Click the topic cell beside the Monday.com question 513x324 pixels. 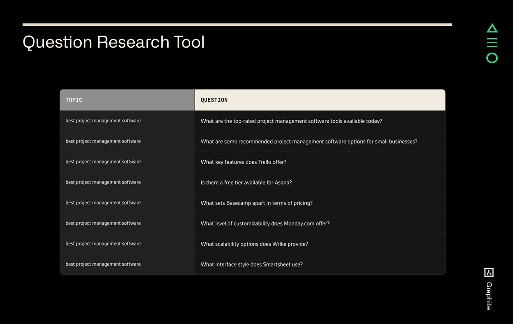point(127,223)
